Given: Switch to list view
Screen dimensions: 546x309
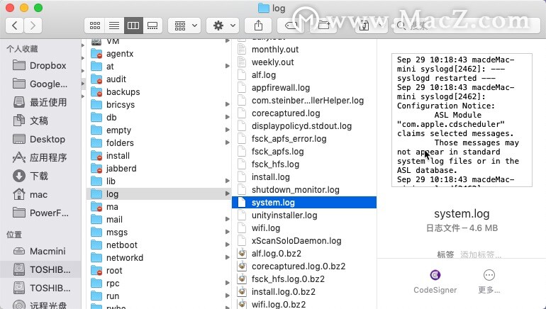Looking at the screenshot, I should pos(114,26).
